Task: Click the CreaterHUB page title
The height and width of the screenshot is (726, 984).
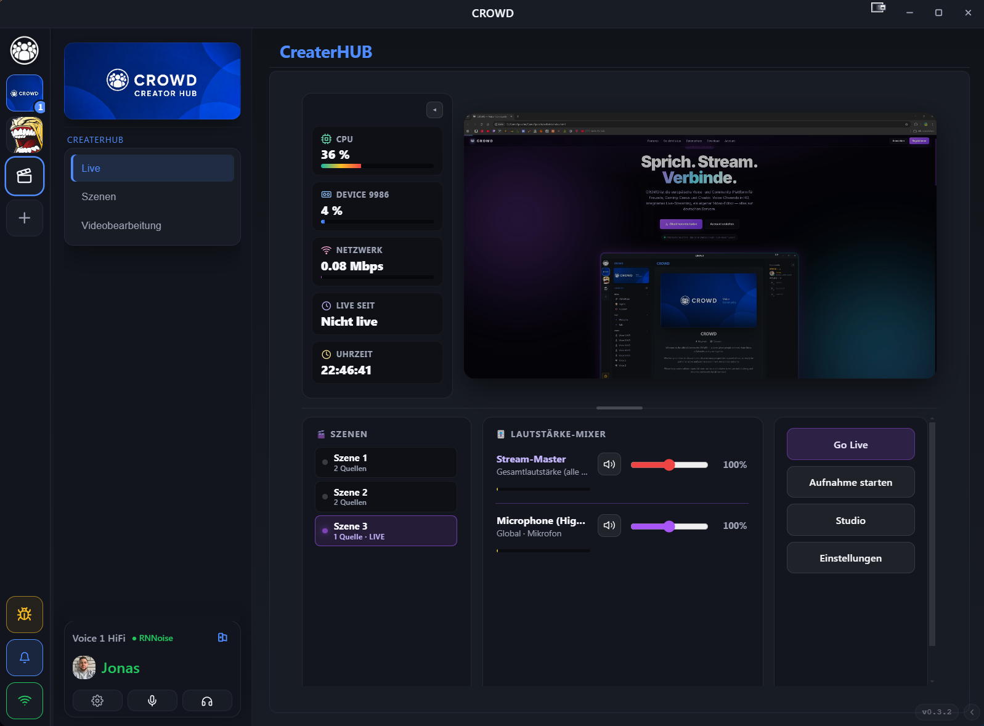Action: [x=326, y=52]
